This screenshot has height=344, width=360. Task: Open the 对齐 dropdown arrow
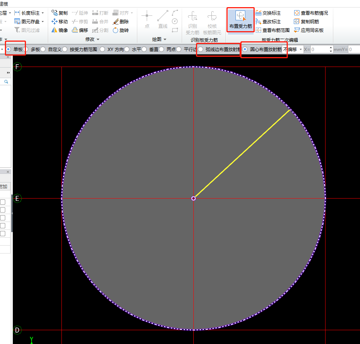[132, 13]
